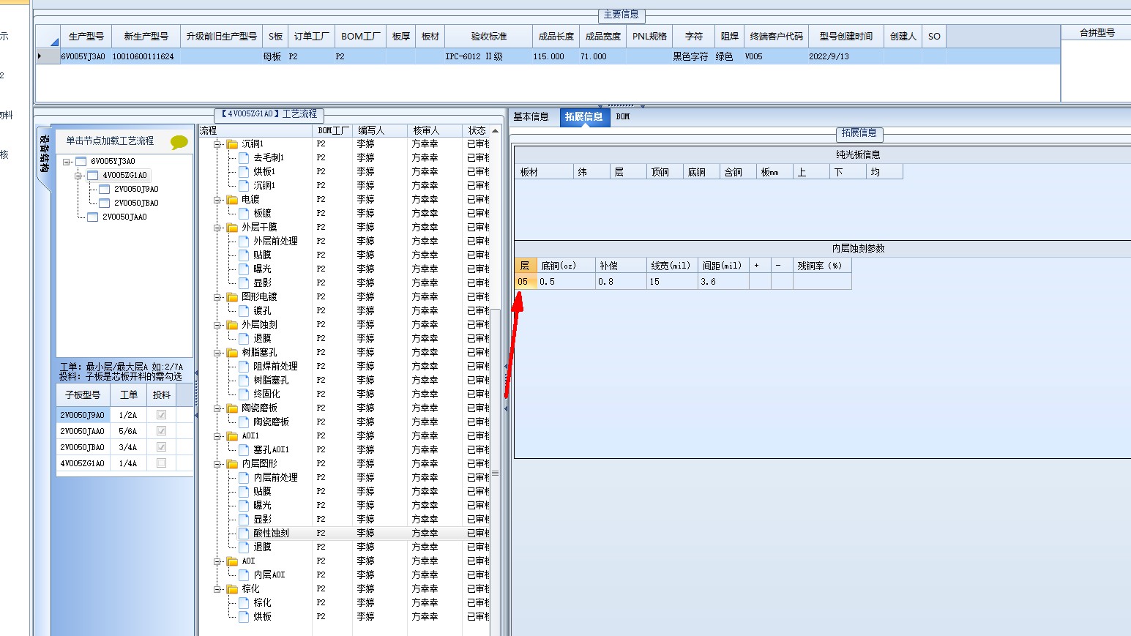This screenshot has width=1131, height=636.
Task: Click the folder icon of 内层图形 group
Action: pyautogui.click(x=232, y=464)
